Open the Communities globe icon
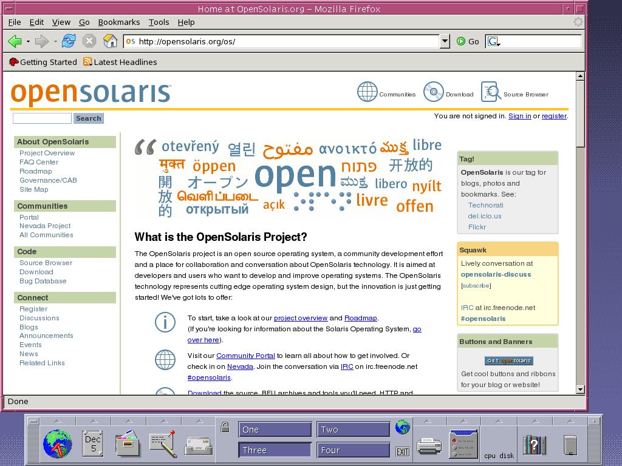The width and height of the screenshot is (622, 466). [x=367, y=92]
